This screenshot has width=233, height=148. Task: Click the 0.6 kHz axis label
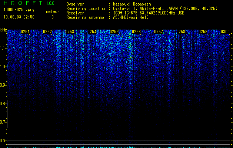coord(2,141)
